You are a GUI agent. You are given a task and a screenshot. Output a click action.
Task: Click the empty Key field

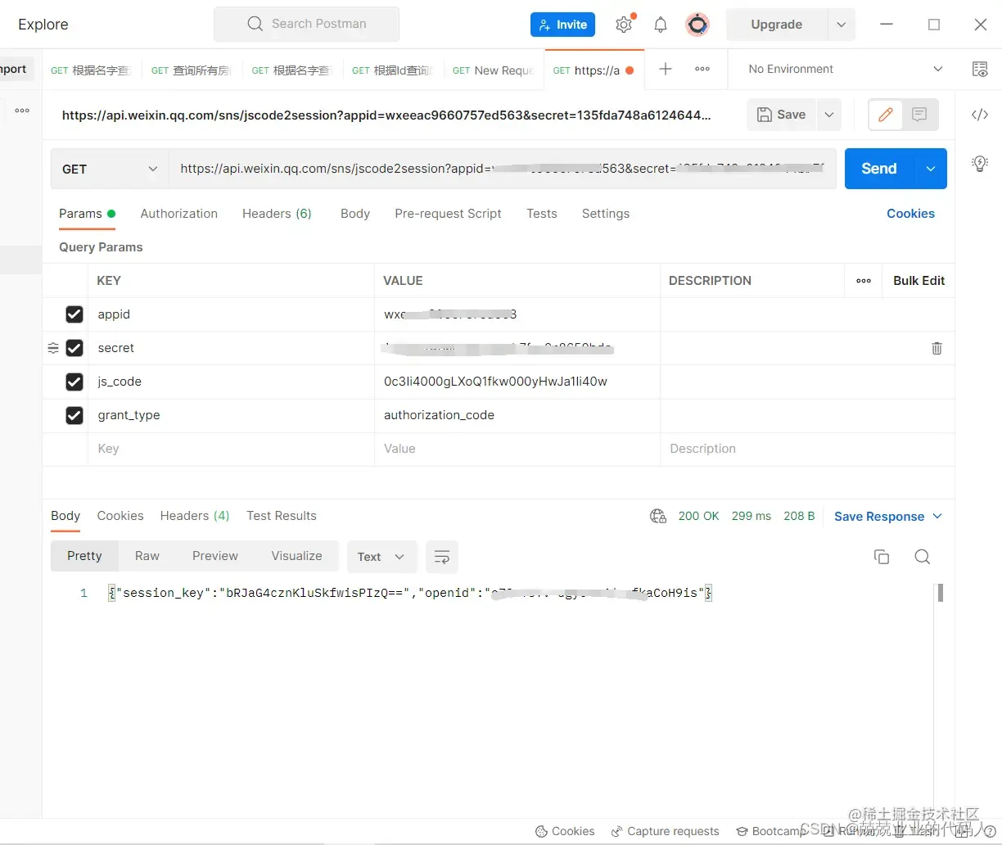coord(231,449)
